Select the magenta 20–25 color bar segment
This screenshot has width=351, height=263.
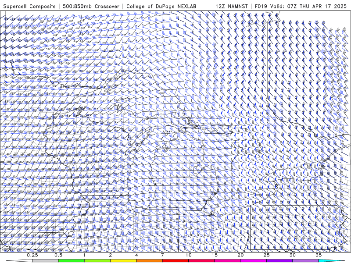(254, 261)
